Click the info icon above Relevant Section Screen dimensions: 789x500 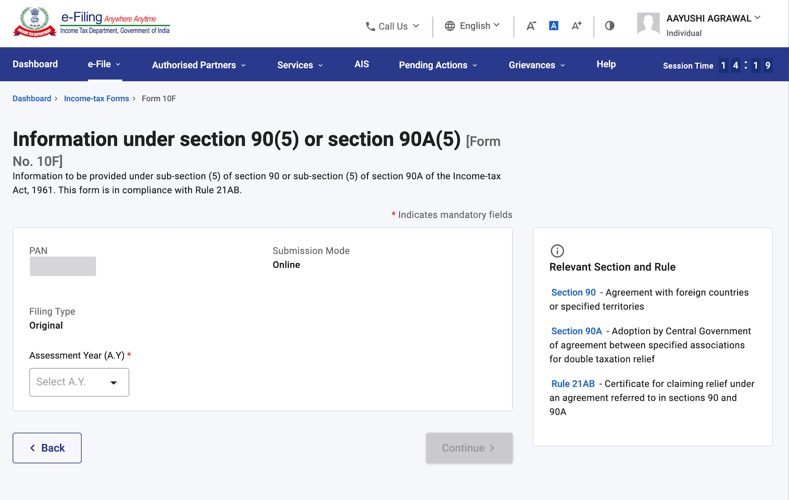[557, 251]
